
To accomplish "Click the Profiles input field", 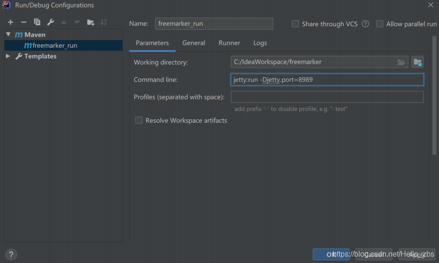I will 327,97.
